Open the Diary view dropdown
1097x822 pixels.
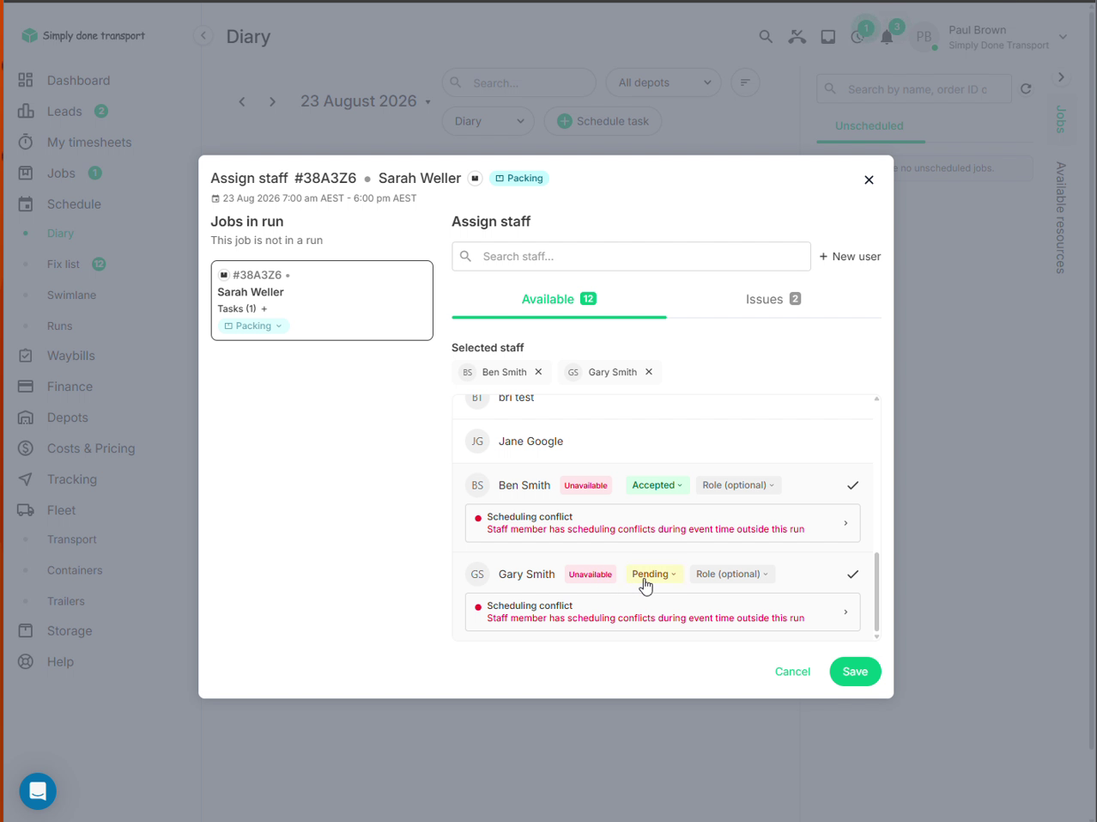click(x=488, y=121)
